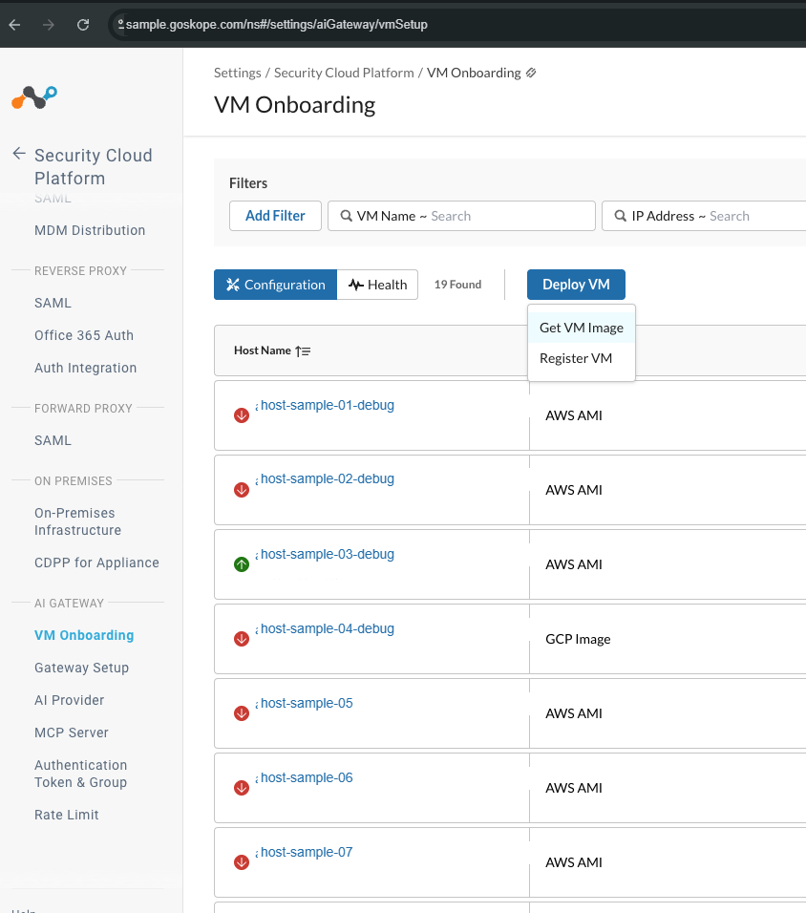
Task: Click green up status icon for host-sample-03-debug
Action: coord(242,564)
